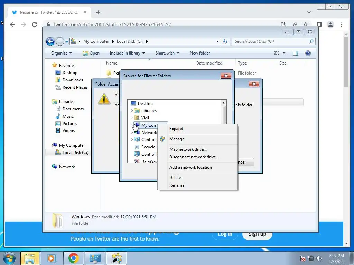Open the Chrome profile avatar icon
Image resolution: width=354 pixels, height=265 pixels.
(x=330, y=24)
